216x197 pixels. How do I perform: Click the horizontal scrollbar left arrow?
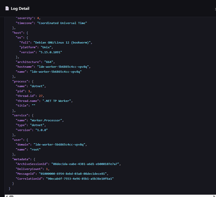tap(6, 196)
